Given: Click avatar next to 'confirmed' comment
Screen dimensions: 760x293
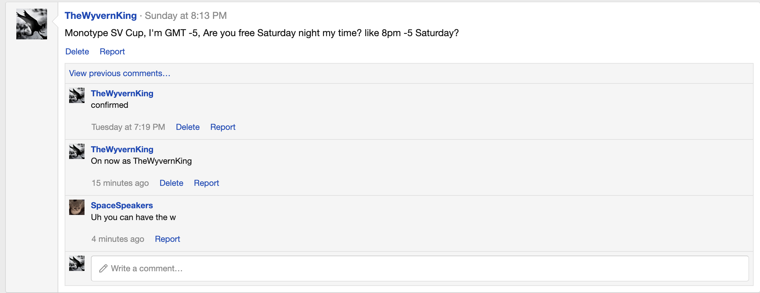Looking at the screenshot, I should (77, 95).
